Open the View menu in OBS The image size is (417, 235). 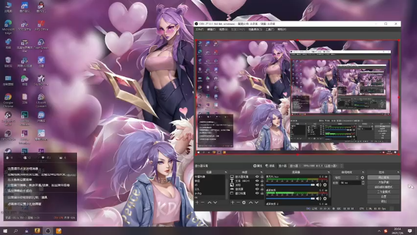point(223,29)
